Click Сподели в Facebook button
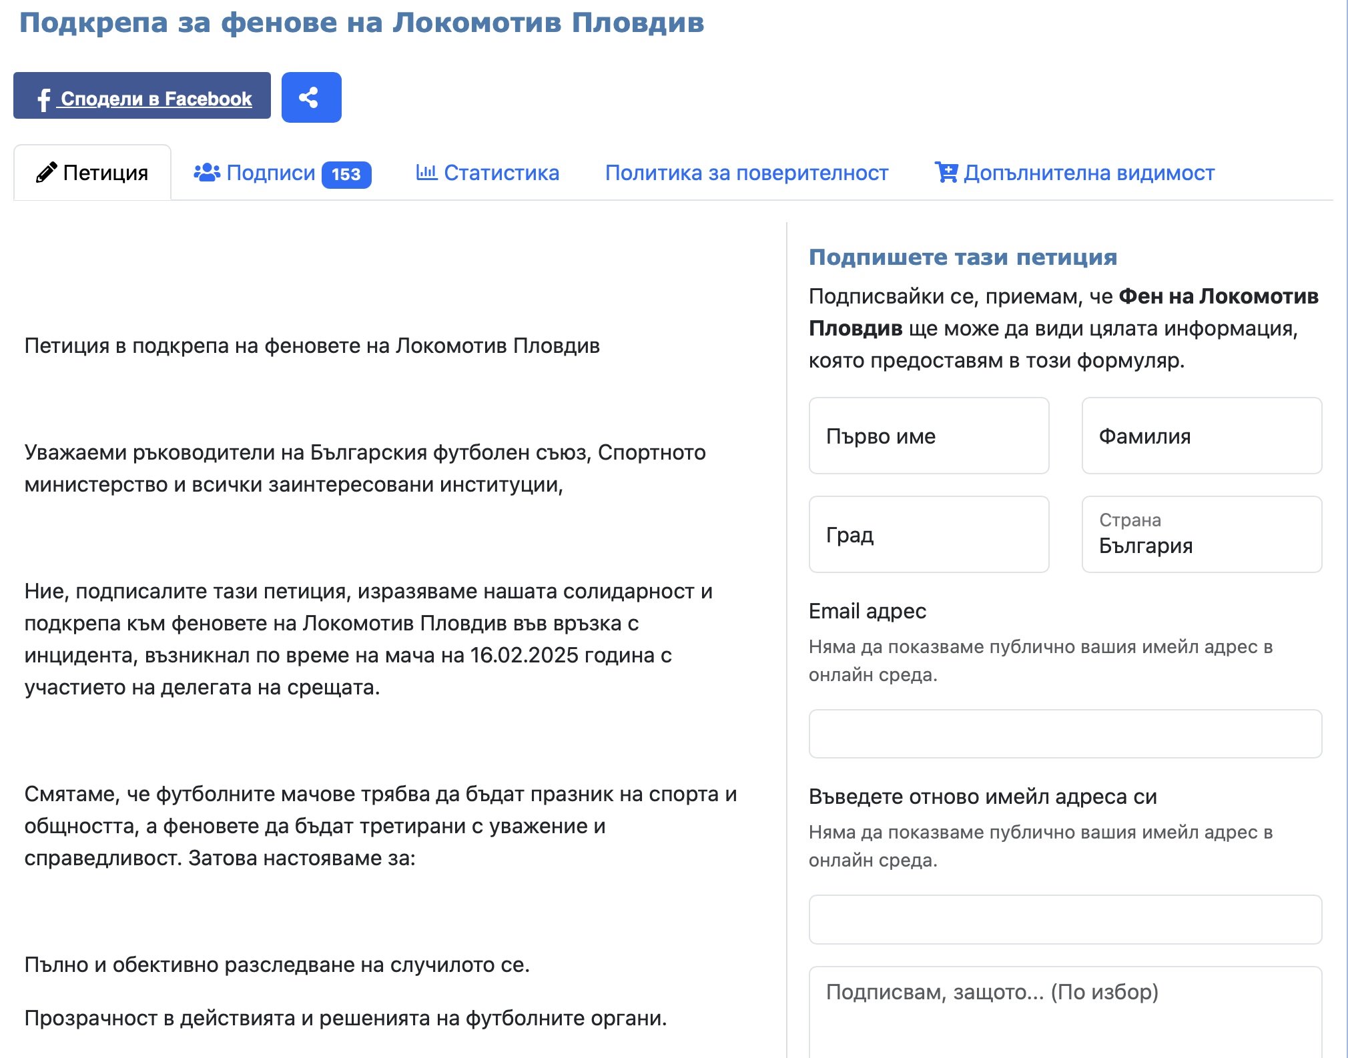This screenshot has width=1348, height=1058. coord(142,95)
